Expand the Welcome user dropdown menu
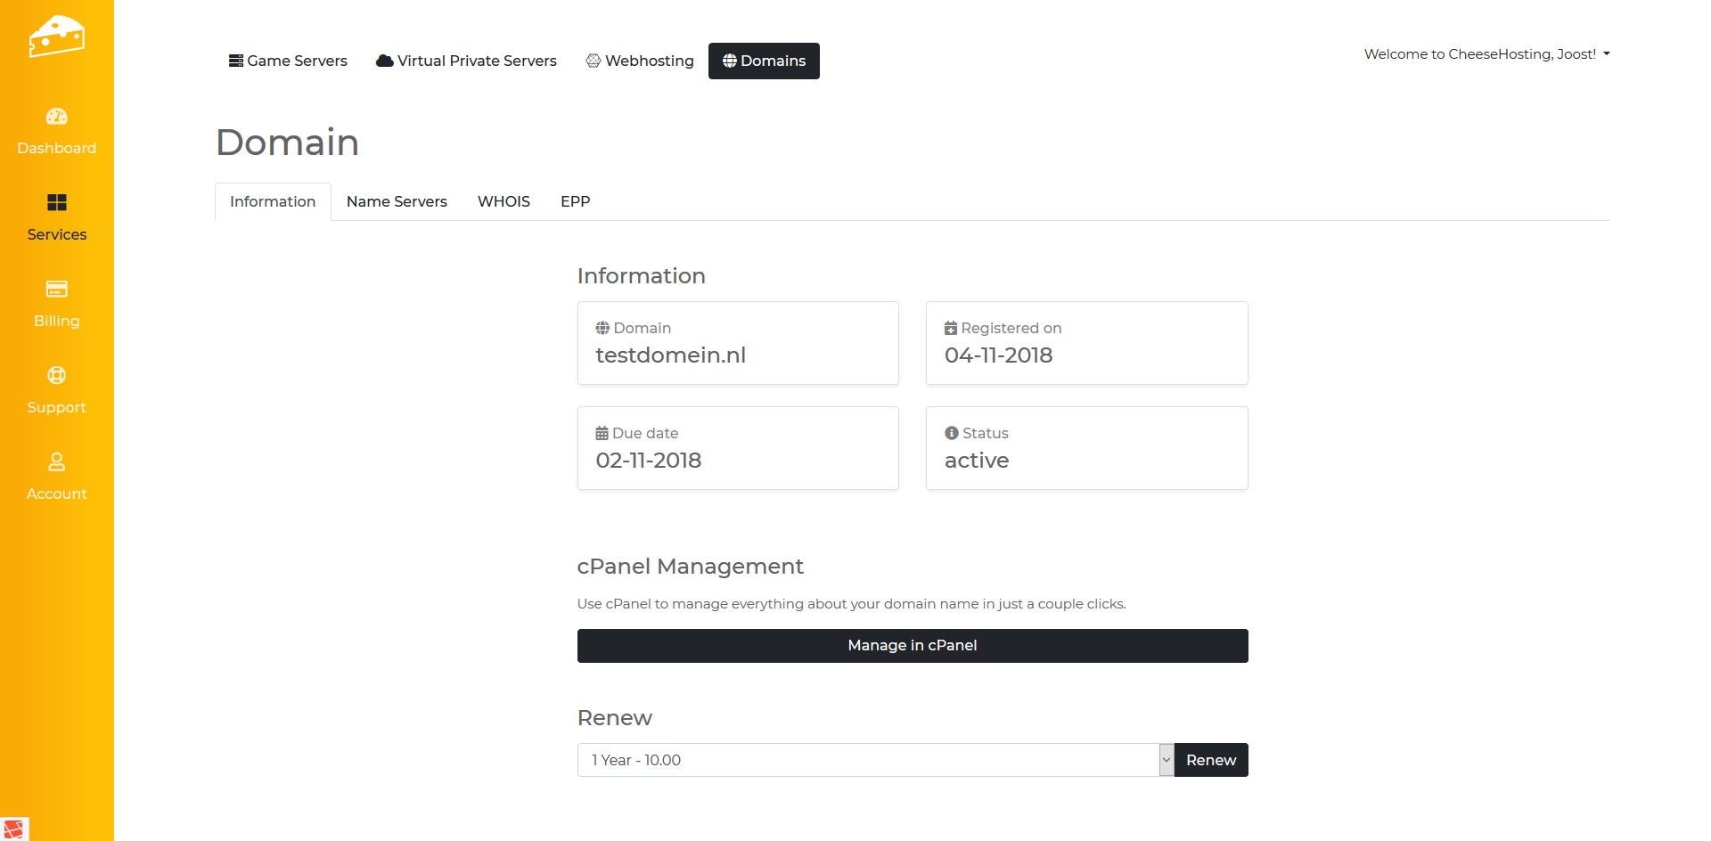Viewport: 1711px width, 841px height. coord(1486,54)
